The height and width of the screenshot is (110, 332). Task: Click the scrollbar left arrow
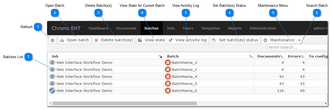[50, 103]
